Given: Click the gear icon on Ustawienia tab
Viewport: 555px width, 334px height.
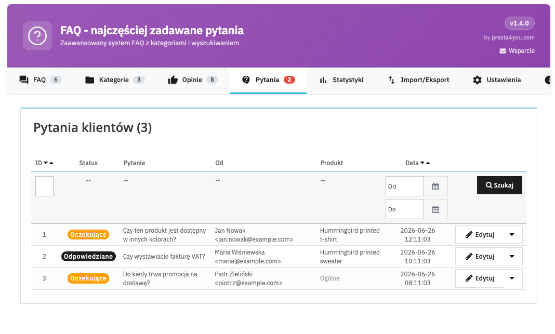Looking at the screenshot, I should click(x=477, y=80).
